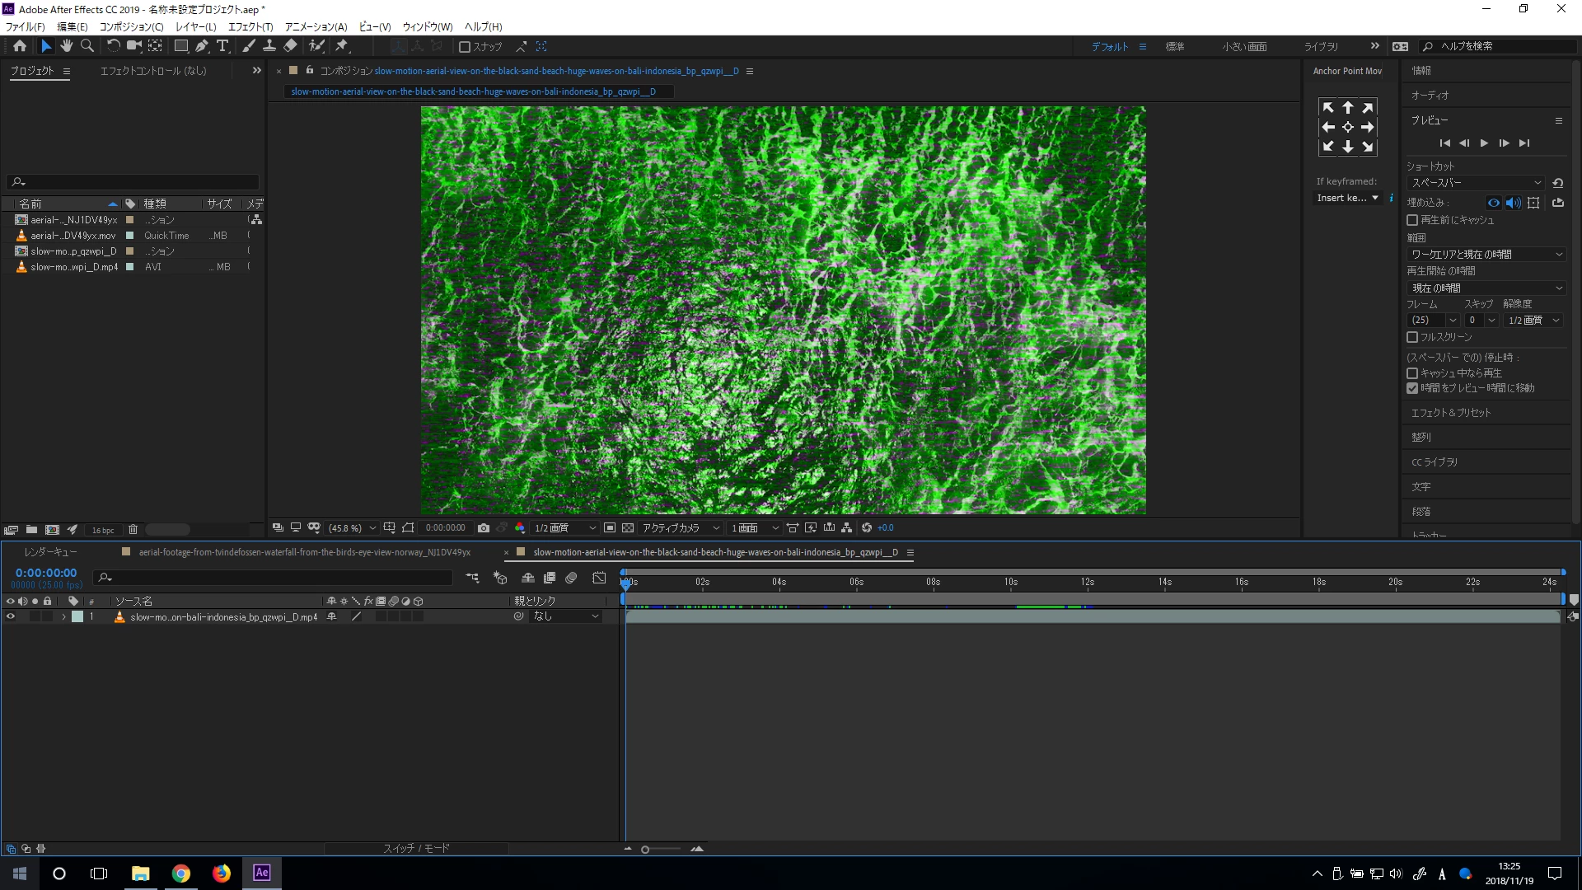Click layer 1 label color swatch
Screen dimensions: 1582x890
[77, 616]
